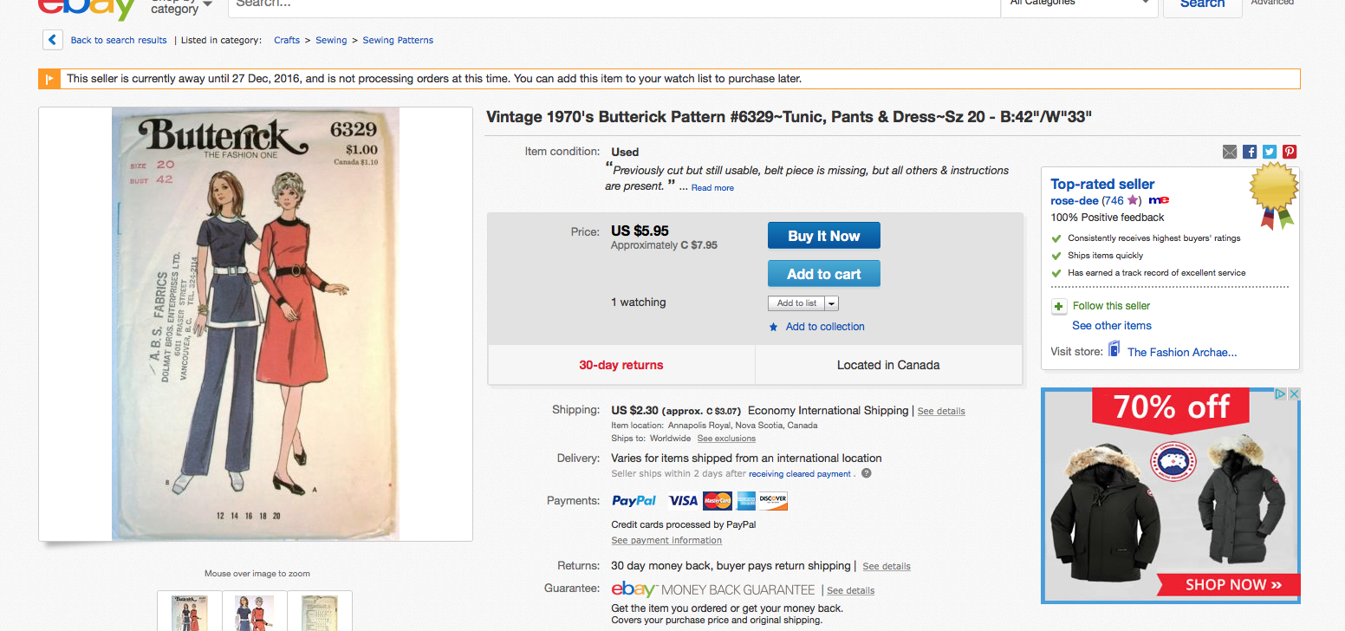
Task: Click inside the eBay search field
Action: [x=614, y=5]
